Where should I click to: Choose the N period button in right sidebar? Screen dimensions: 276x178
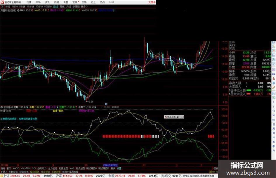pyautogui.click(x=274, y=137)
